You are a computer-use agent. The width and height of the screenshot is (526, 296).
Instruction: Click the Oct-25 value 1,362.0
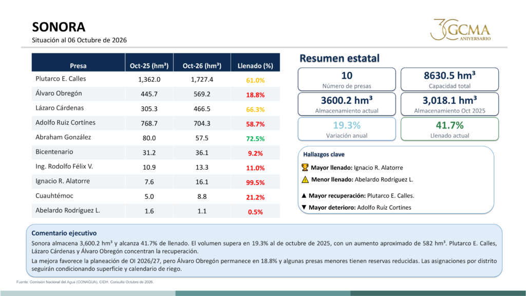click(x=149, y=80)
